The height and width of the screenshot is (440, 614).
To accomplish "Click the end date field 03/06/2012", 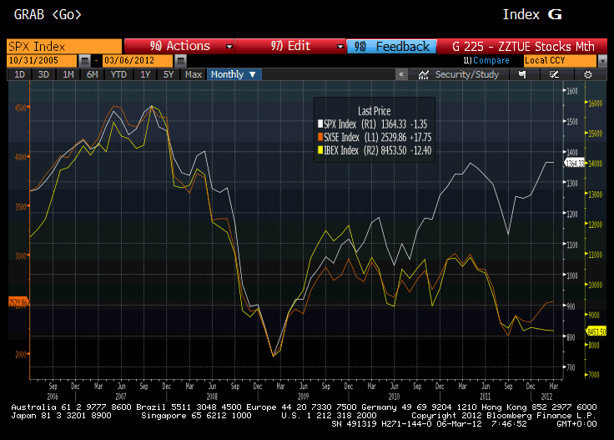I will (138, 61).
